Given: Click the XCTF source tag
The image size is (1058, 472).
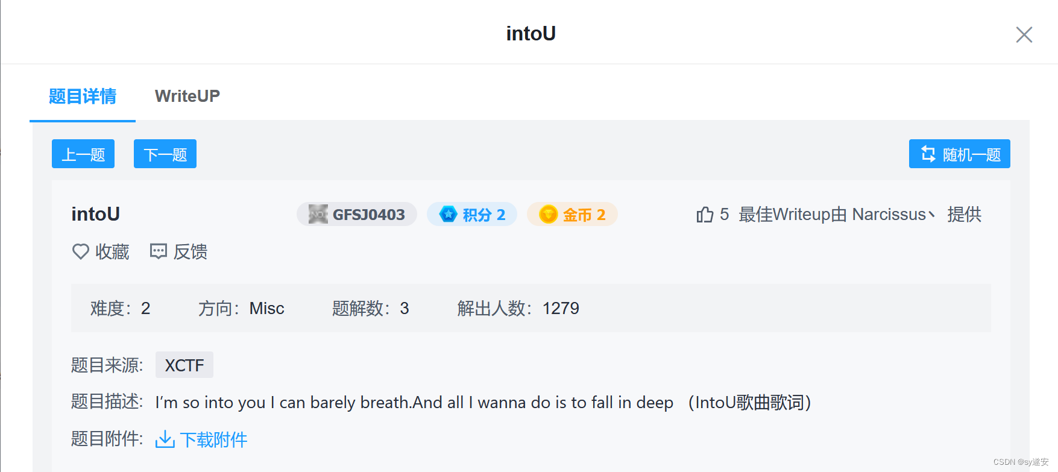Looking at the screenshot, I should click(184, 365).
